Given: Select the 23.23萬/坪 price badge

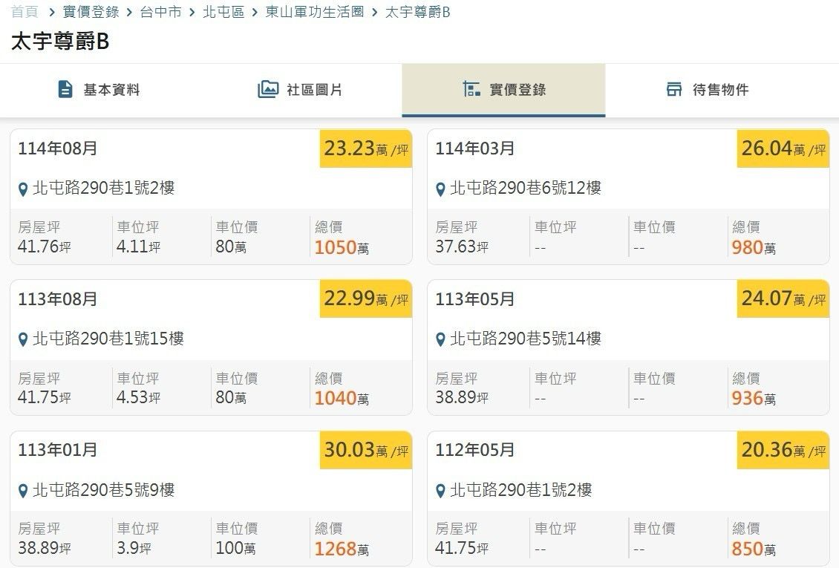Looking at the screenshot, I should (366, 148).
